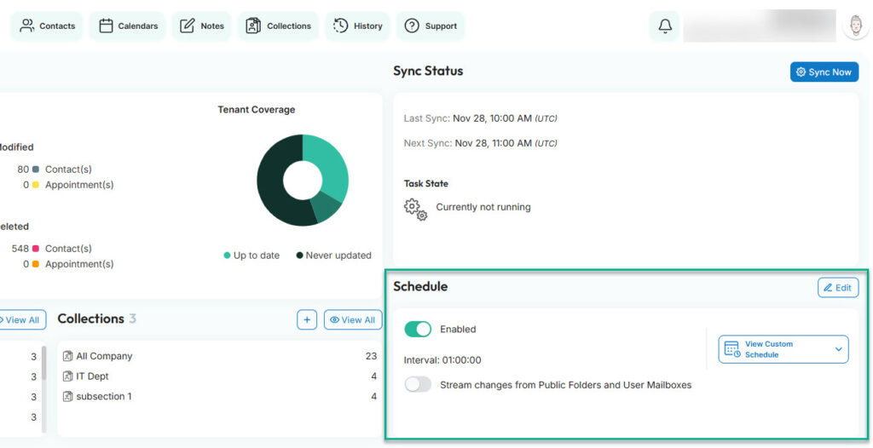Expand View Custom Schedule dropdown
Image resolution: width=873 pixels, height=448 pixels.
(783, 349)
